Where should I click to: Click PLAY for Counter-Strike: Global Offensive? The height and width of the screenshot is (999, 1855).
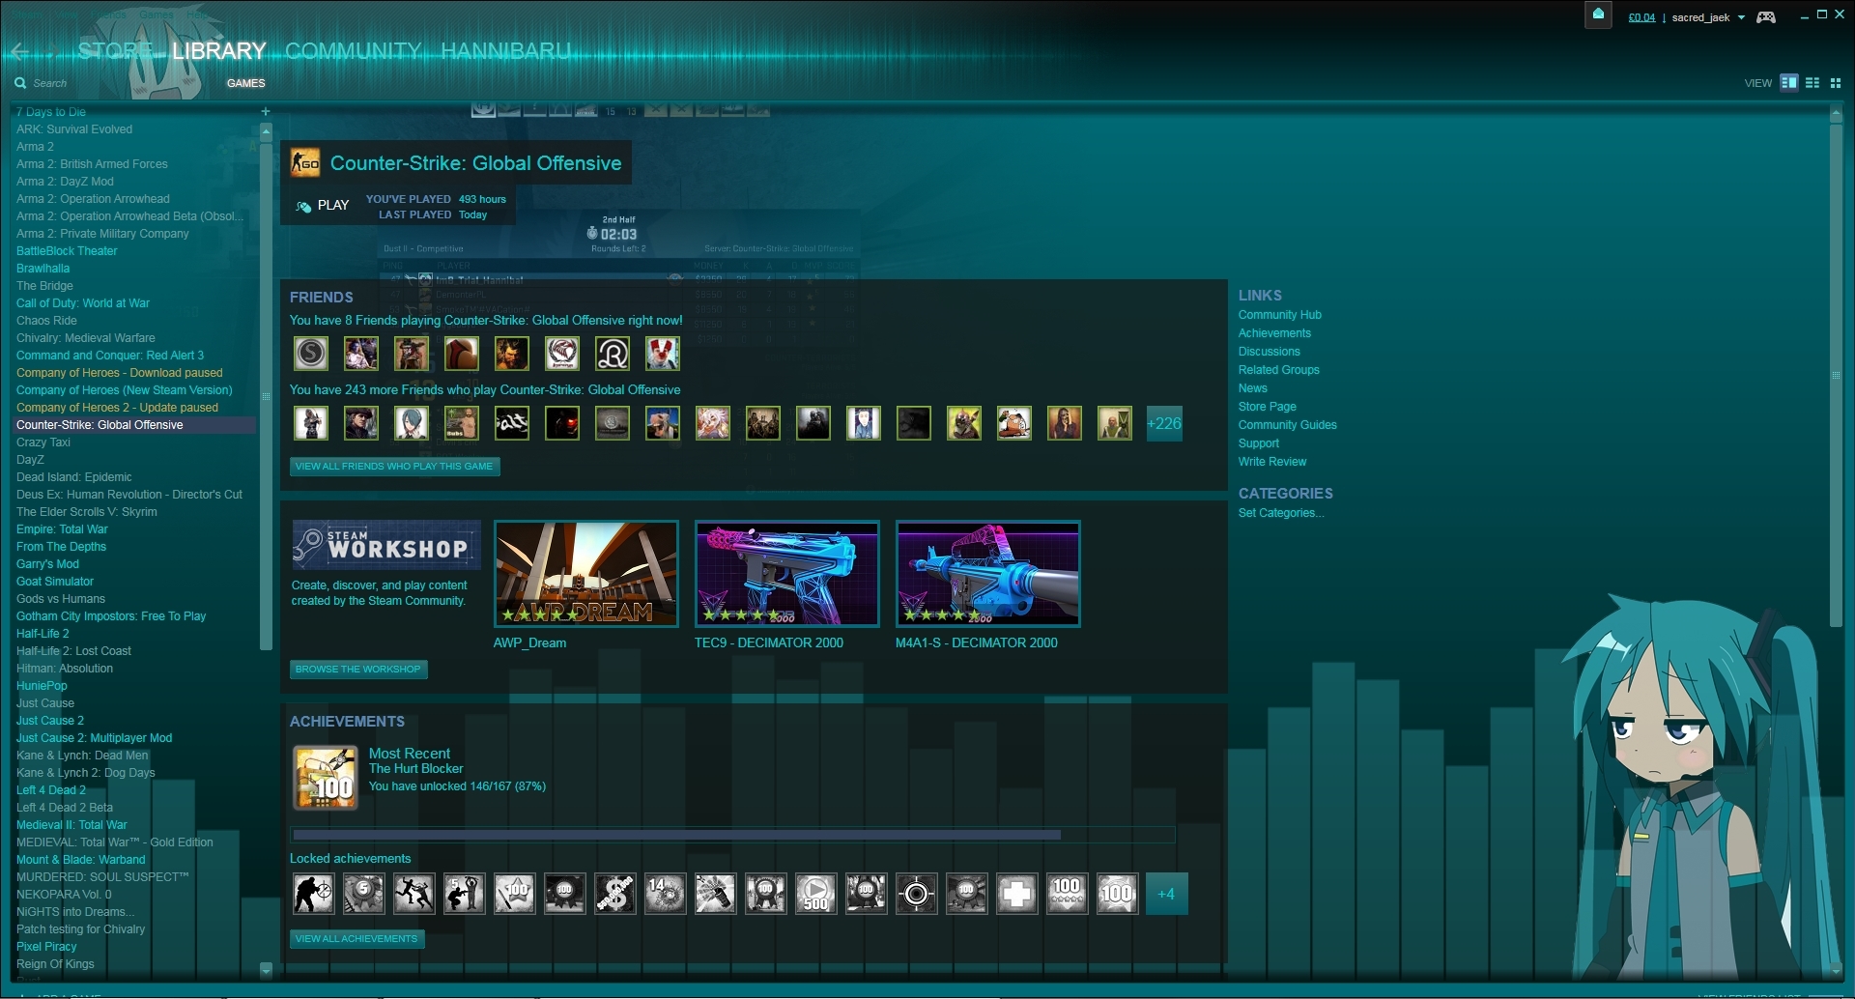click(x=323, y=206)
